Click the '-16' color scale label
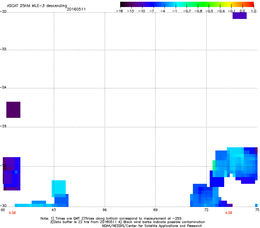The width and height of the screenshot is (260, 228). [119, 11]
